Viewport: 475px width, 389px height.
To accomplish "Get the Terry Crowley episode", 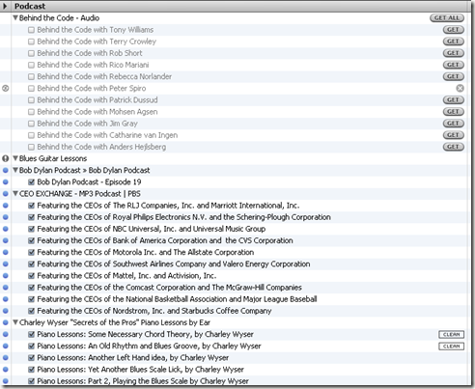I will pyautogui.click(x=454, y=42).
